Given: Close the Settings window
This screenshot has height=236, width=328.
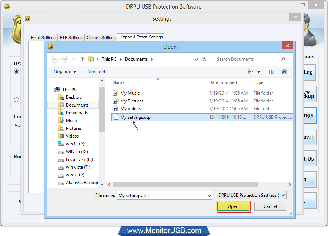Looking at the screenshot, I should 295,17.
